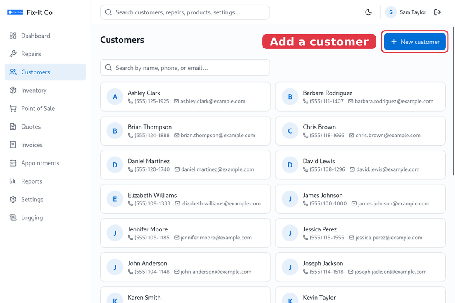Click email elizabeth.williams@example.com
Screen dimensions: 455x303
pos(221,203)
